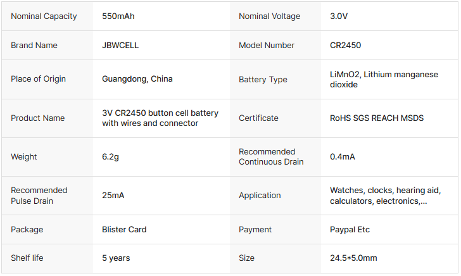Click the Guangdong, China origin value
Image resolution: width=461 pixels, height=276 pixels.
(x=137, y=79)
